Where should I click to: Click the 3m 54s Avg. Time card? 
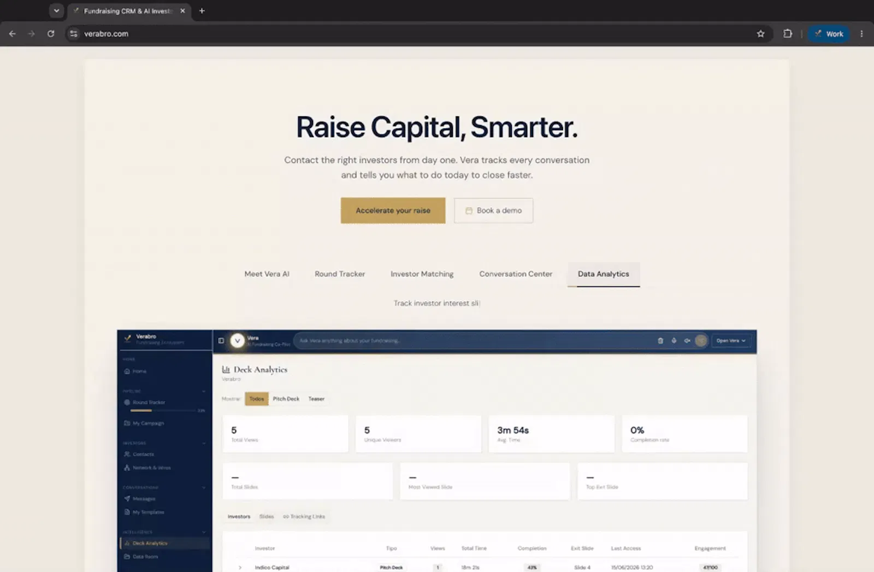[x=552, y=434]
